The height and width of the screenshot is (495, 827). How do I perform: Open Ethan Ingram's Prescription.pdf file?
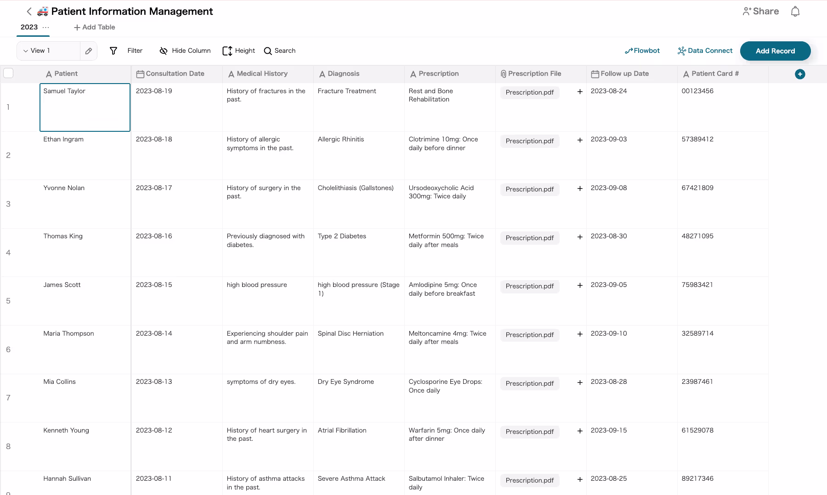529,141
